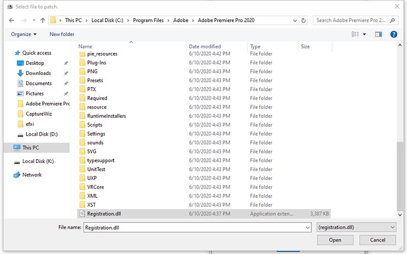Open Network in the sidebar
Screen dimensions: 407x254
click(x=32, y=175)
